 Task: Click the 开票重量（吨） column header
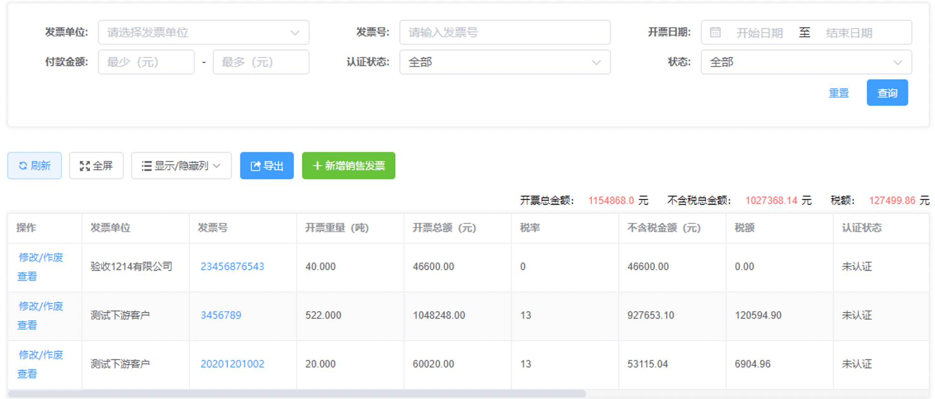(x=351, y=228)
